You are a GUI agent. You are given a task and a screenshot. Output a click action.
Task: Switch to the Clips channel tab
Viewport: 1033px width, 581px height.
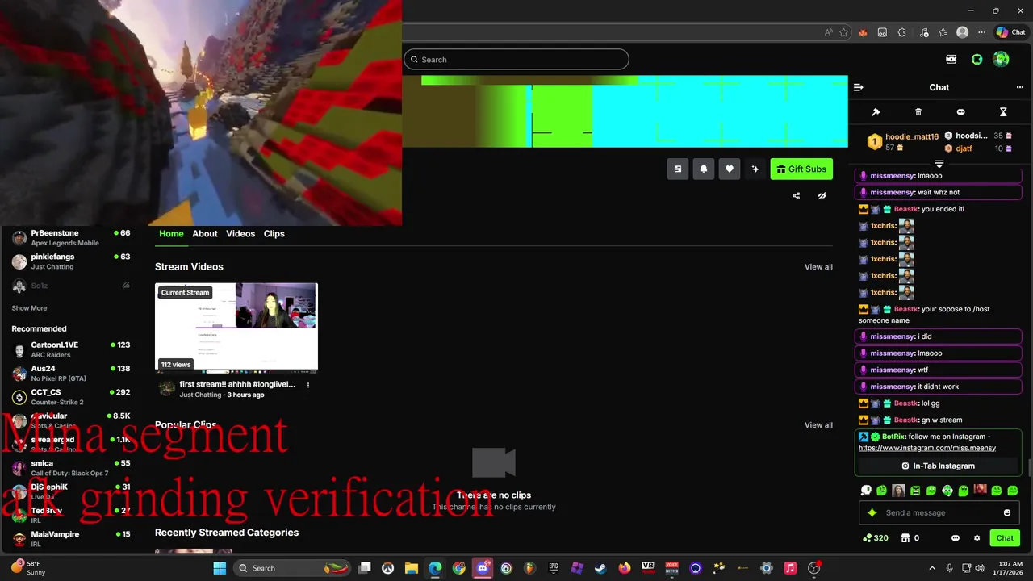point(274,233)
